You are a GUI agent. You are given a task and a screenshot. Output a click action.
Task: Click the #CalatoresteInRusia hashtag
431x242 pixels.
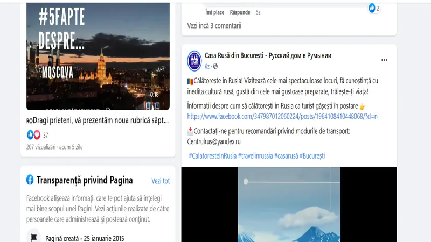[x=212, y=156]
